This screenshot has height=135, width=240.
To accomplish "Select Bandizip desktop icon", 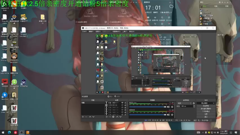I will (4, 96).
